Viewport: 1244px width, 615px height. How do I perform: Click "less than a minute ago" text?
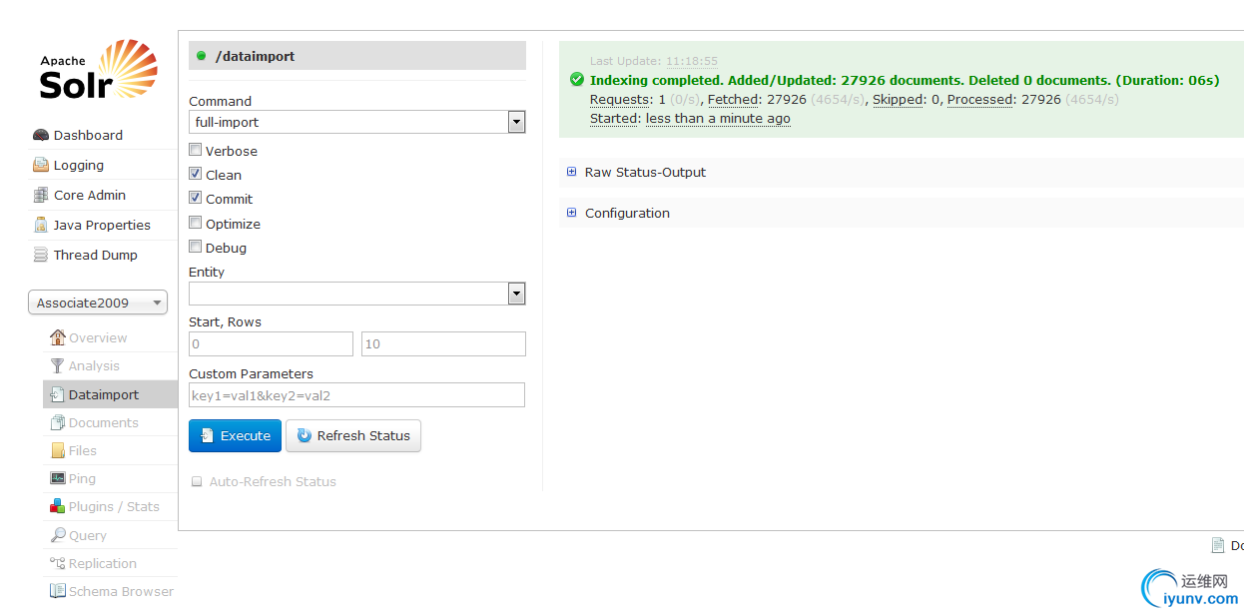718,118
